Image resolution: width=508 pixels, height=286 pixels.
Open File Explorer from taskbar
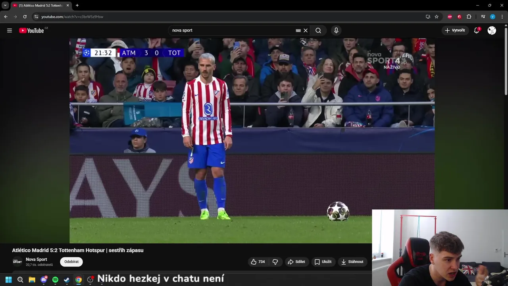pos(32,280)
